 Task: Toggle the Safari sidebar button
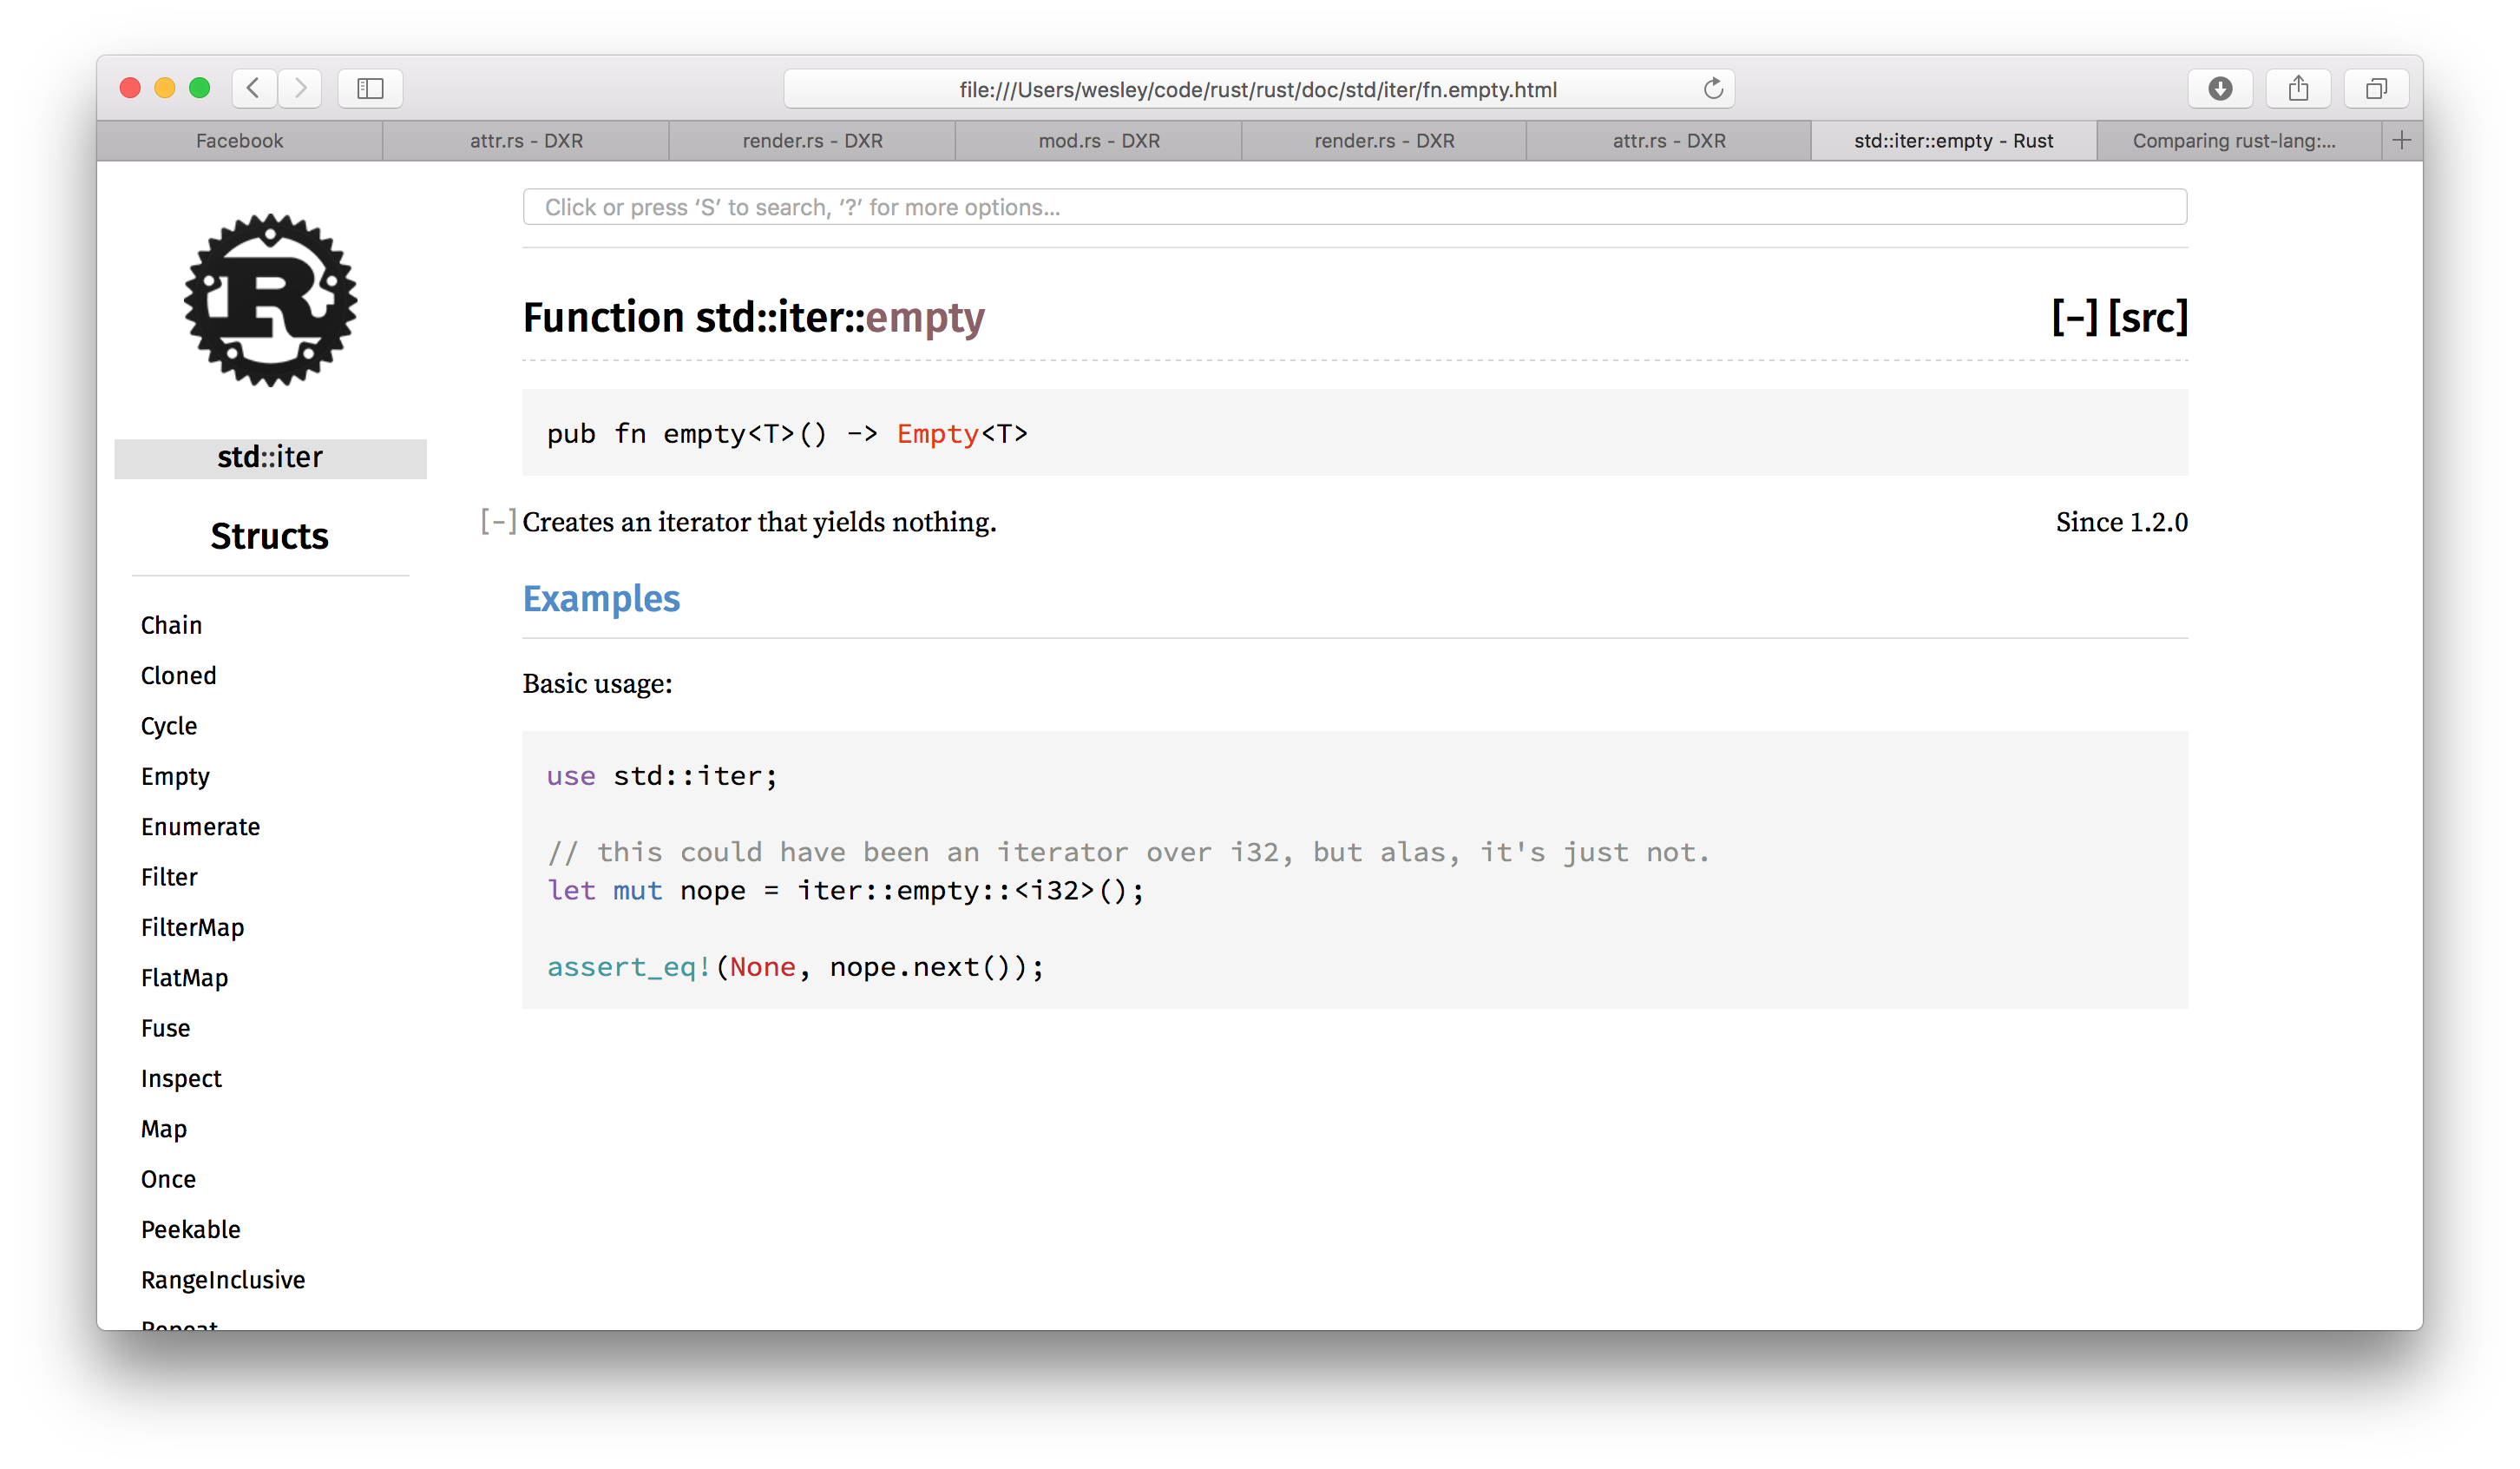pyautogui.click(x=370, y=88)
